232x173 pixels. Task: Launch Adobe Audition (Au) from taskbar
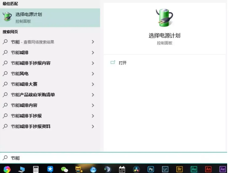click(x=194, y=169)
